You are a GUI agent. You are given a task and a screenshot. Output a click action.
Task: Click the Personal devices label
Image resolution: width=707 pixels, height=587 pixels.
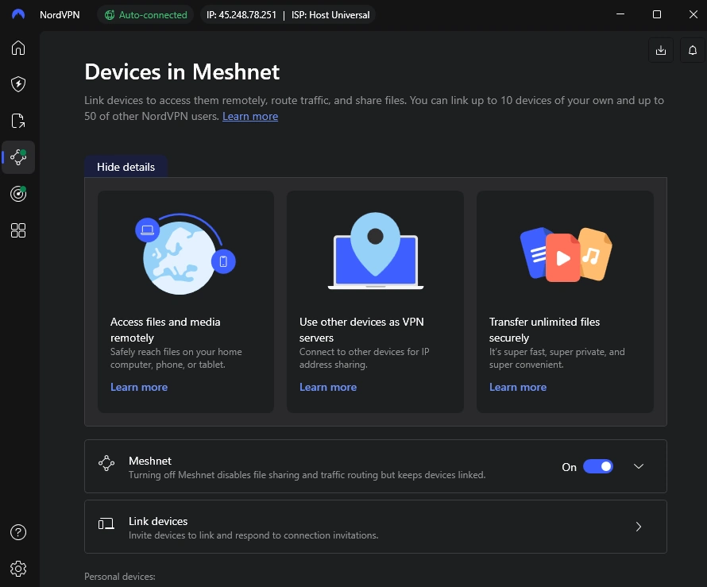point(119,577)
